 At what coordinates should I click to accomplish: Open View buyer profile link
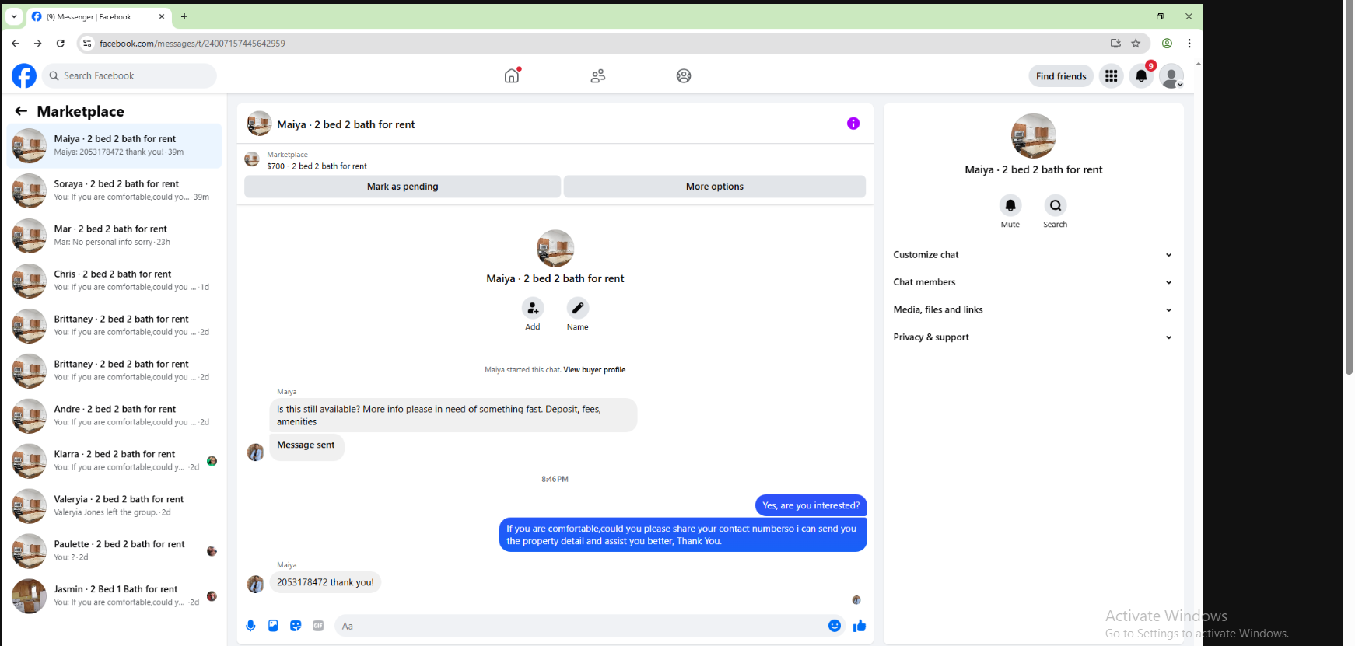tap(594, 370)
